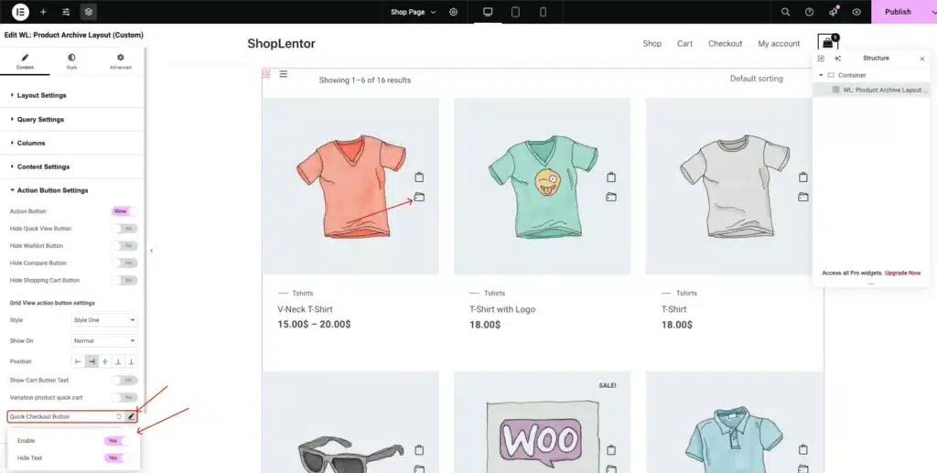Open Shop Page document dropdown
The image size is (937, 473).
tap(413, 12)
